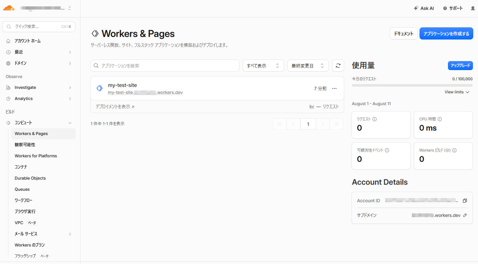Screen dimensions: 478x264
Task: Click the info icon beside Workers ビルド
Action: (x=454, y=150)
